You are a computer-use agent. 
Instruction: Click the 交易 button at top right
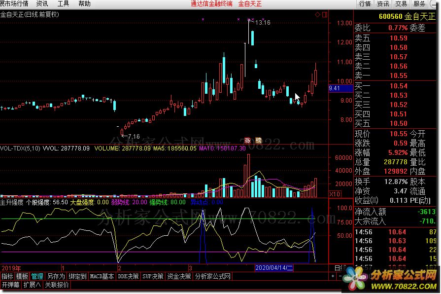(x=401, y=3)
